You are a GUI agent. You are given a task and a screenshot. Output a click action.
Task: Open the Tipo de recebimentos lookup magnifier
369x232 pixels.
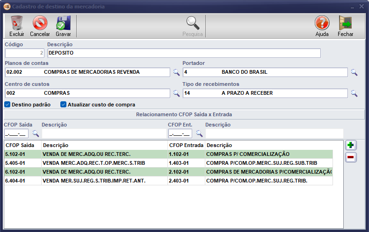click(x=354, y=93)
